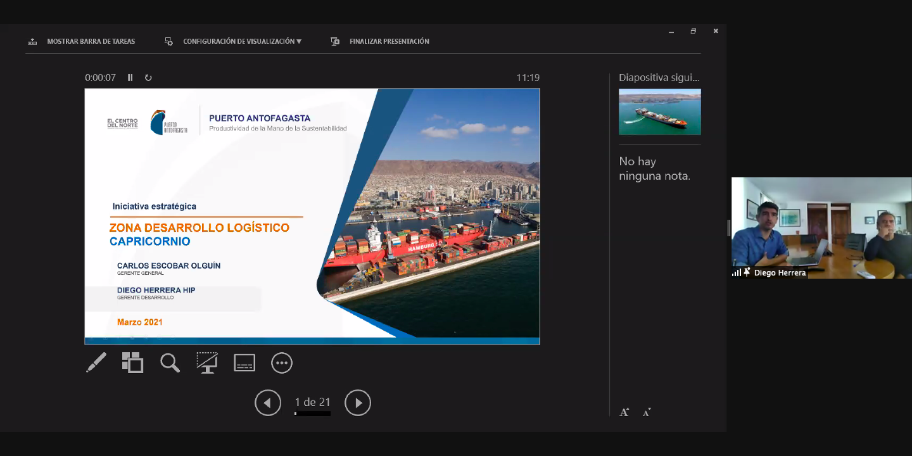The height and width of the screenshot is (456, 912).
Task: Decrease the notes text size
Action: pyautogui.click(x=647, y=412)
